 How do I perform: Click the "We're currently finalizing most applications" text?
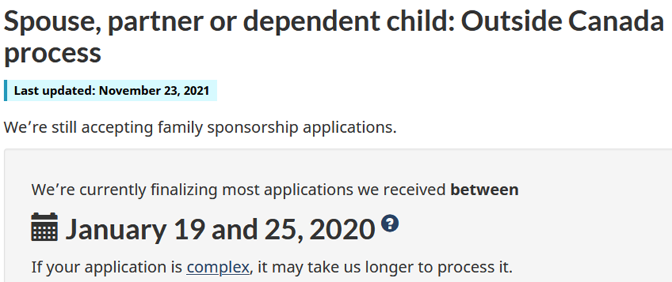pos(241,190)
